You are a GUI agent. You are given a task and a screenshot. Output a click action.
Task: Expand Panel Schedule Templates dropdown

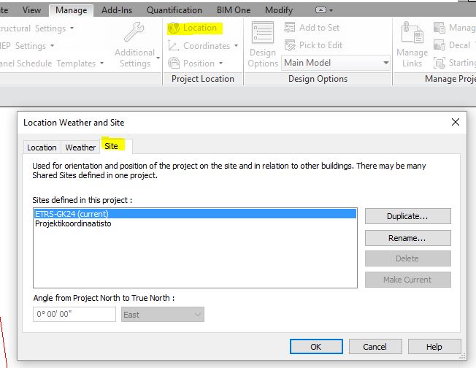[101, 64]
